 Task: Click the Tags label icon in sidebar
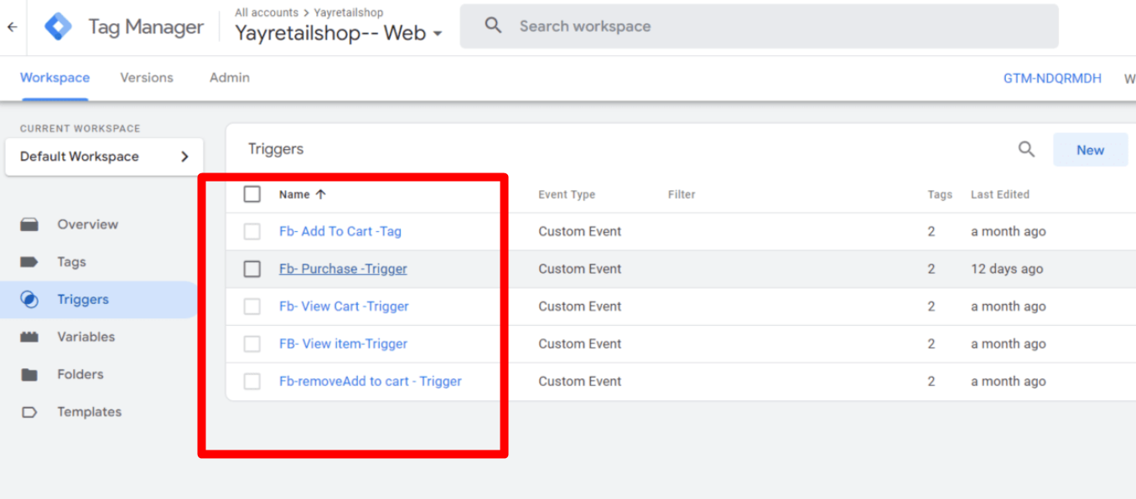pos(29,262)
